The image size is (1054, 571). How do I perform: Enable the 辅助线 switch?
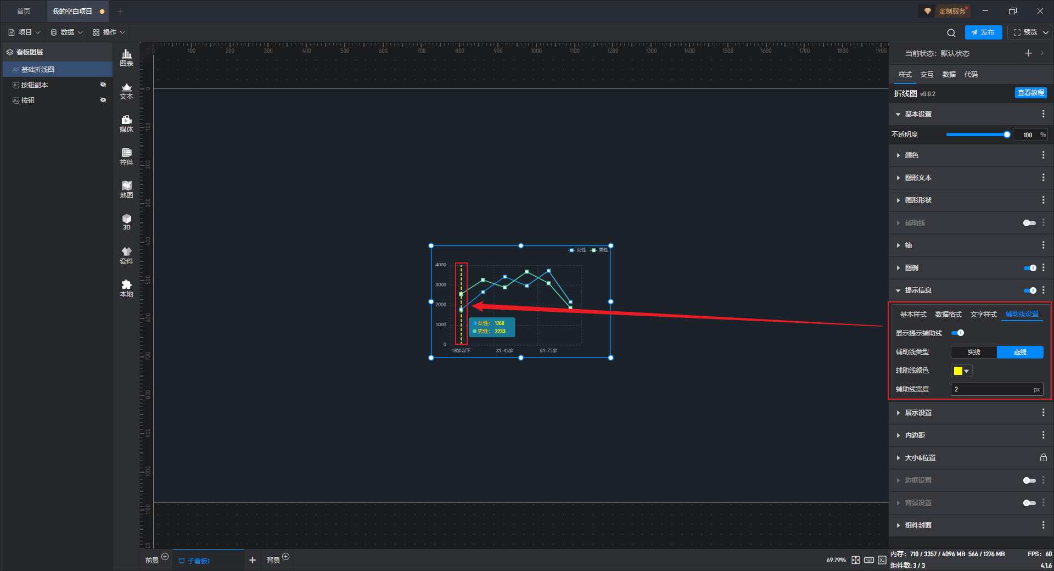click(1029, 223)
